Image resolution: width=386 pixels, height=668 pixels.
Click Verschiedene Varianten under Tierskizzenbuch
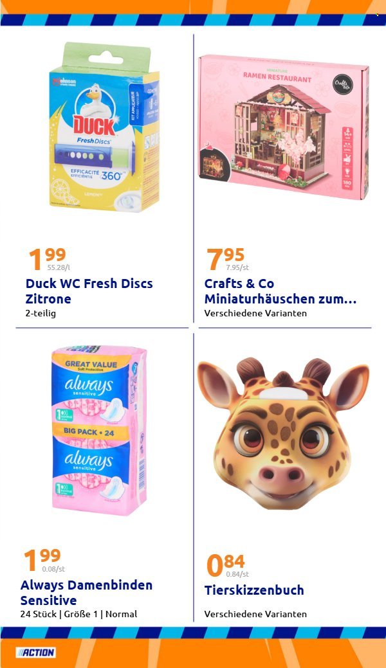pyautogui.click(x=255, y=614)
